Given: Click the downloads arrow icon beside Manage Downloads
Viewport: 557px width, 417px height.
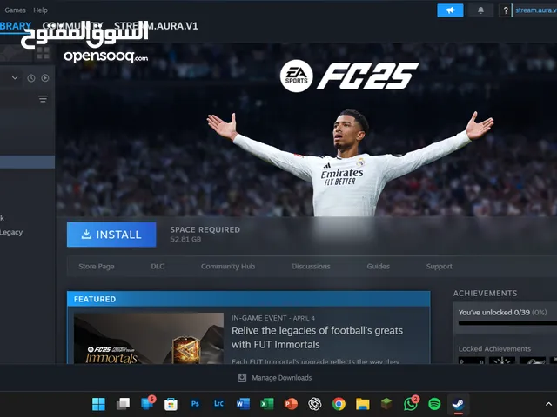Looking at the screenshot, I should (242, 378).
